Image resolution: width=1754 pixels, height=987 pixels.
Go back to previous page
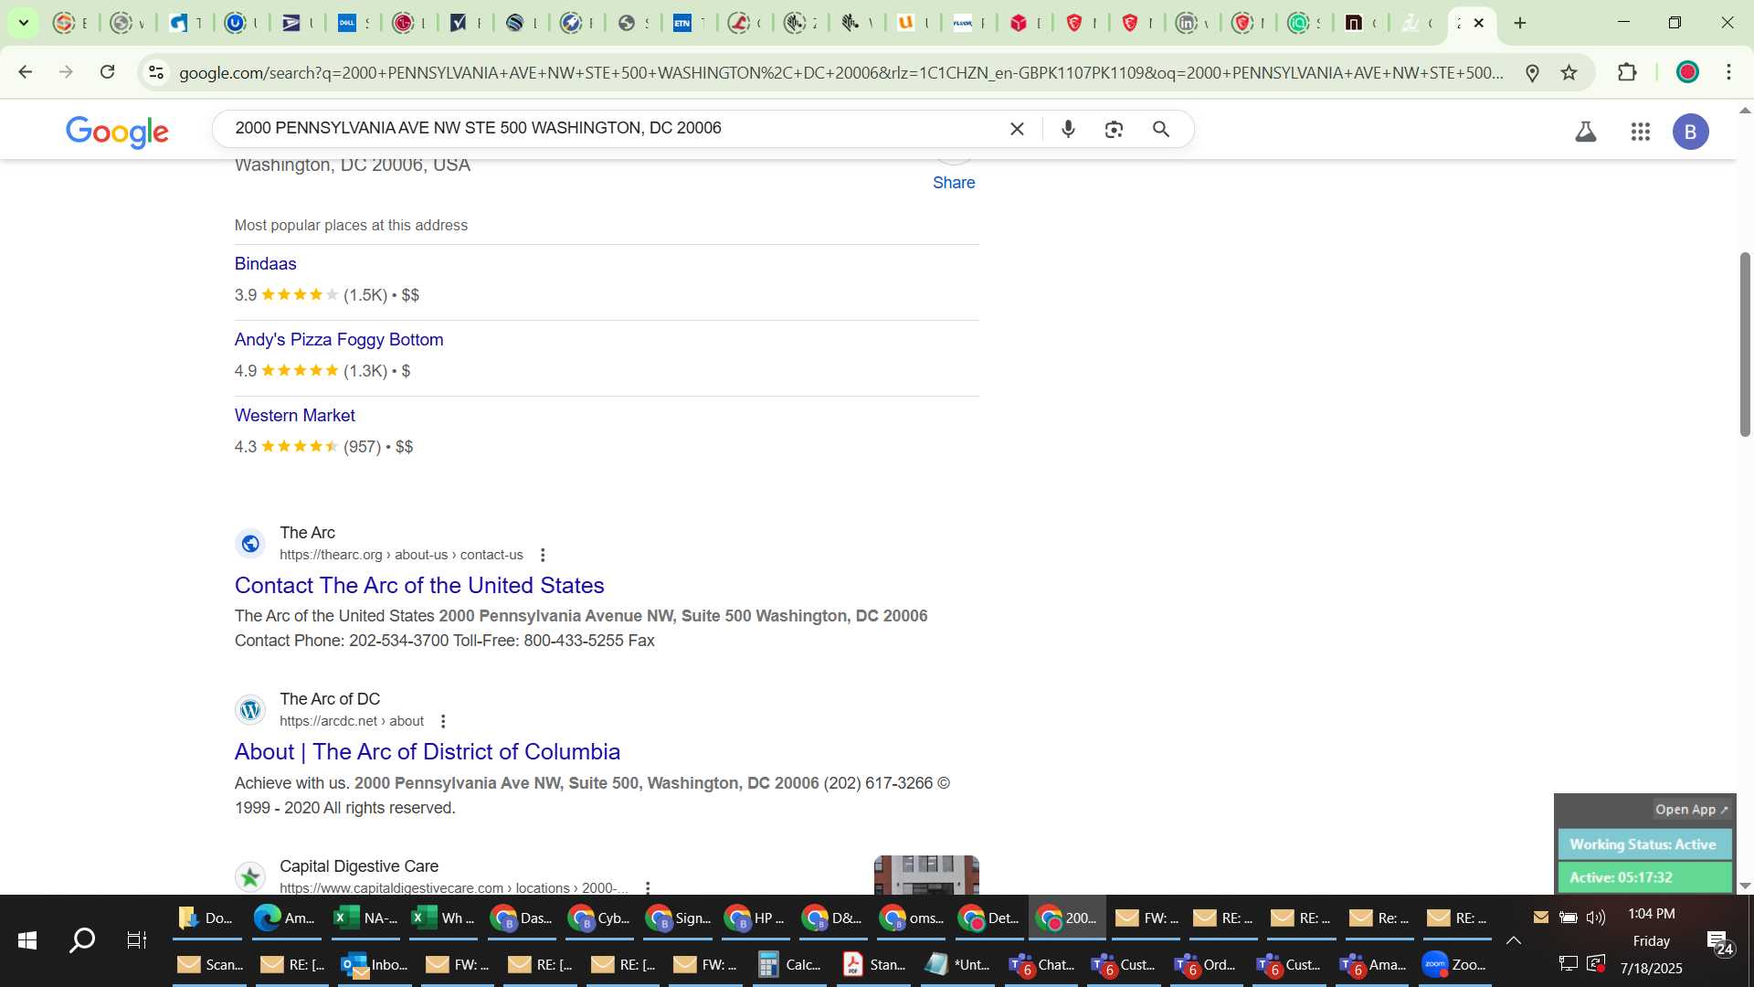[x=26, y=72]
